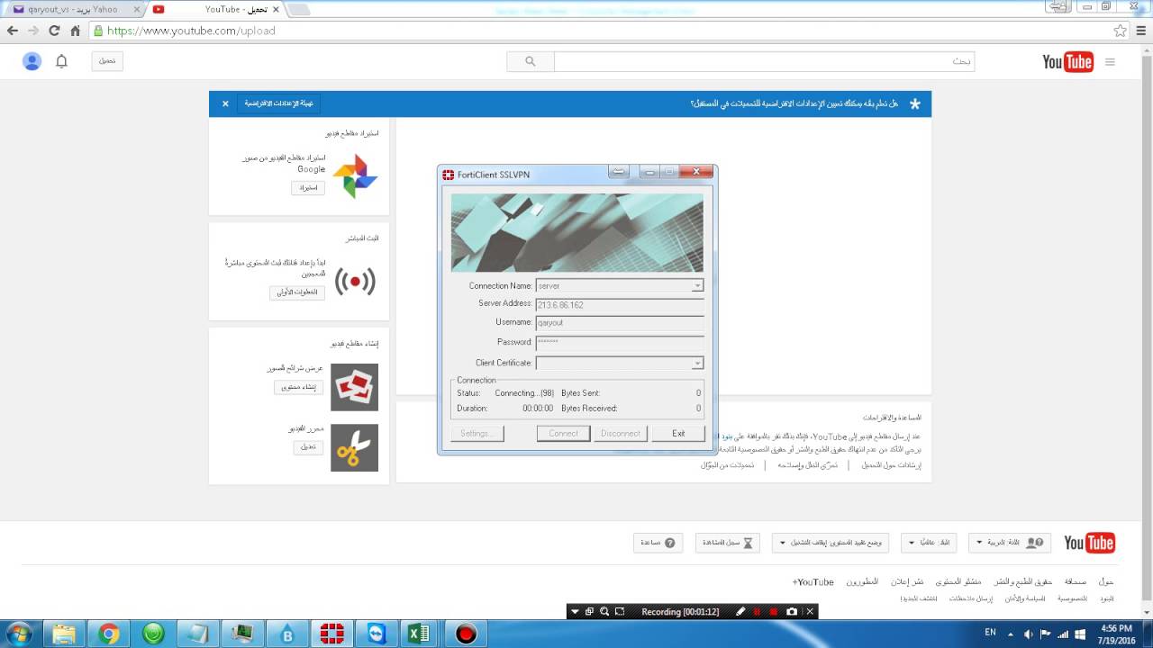Screen dimensions: 1153x648
Task: Expand the Connection Name dropdown
Action: point(697,286)
